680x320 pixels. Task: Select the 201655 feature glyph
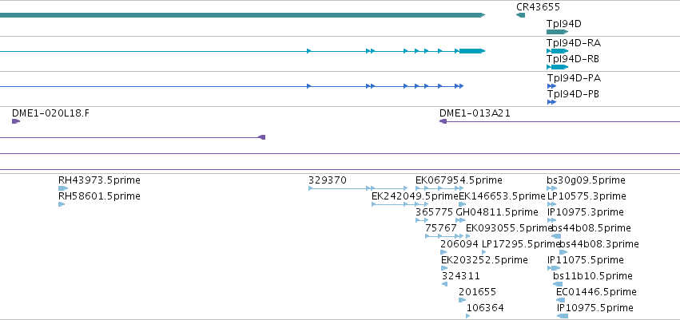pyautogui.click(x=463, y=300)
